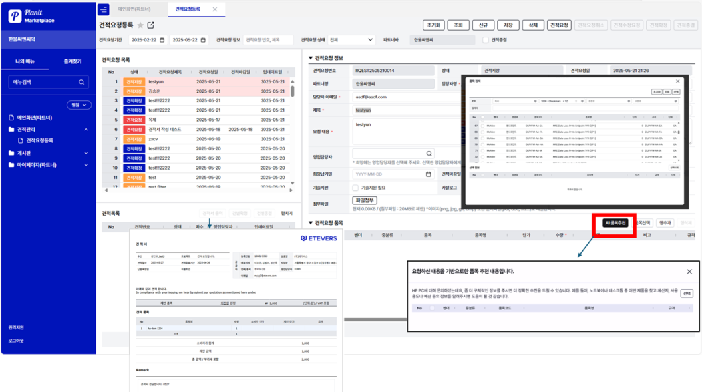702x392 pixels.
Task: Click the AI 품목추천 button
Action: 615,223
